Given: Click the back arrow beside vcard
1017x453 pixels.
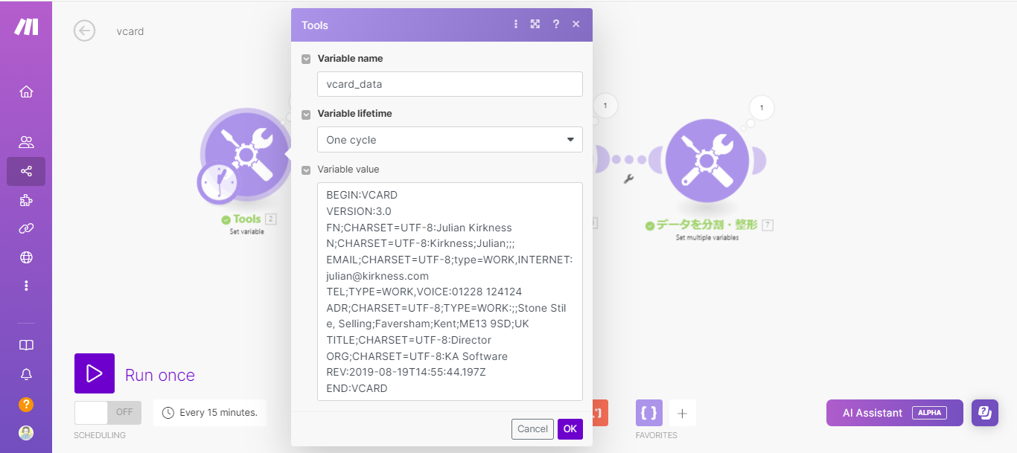Looking at the screenshot, I should (x=85, y=30).
